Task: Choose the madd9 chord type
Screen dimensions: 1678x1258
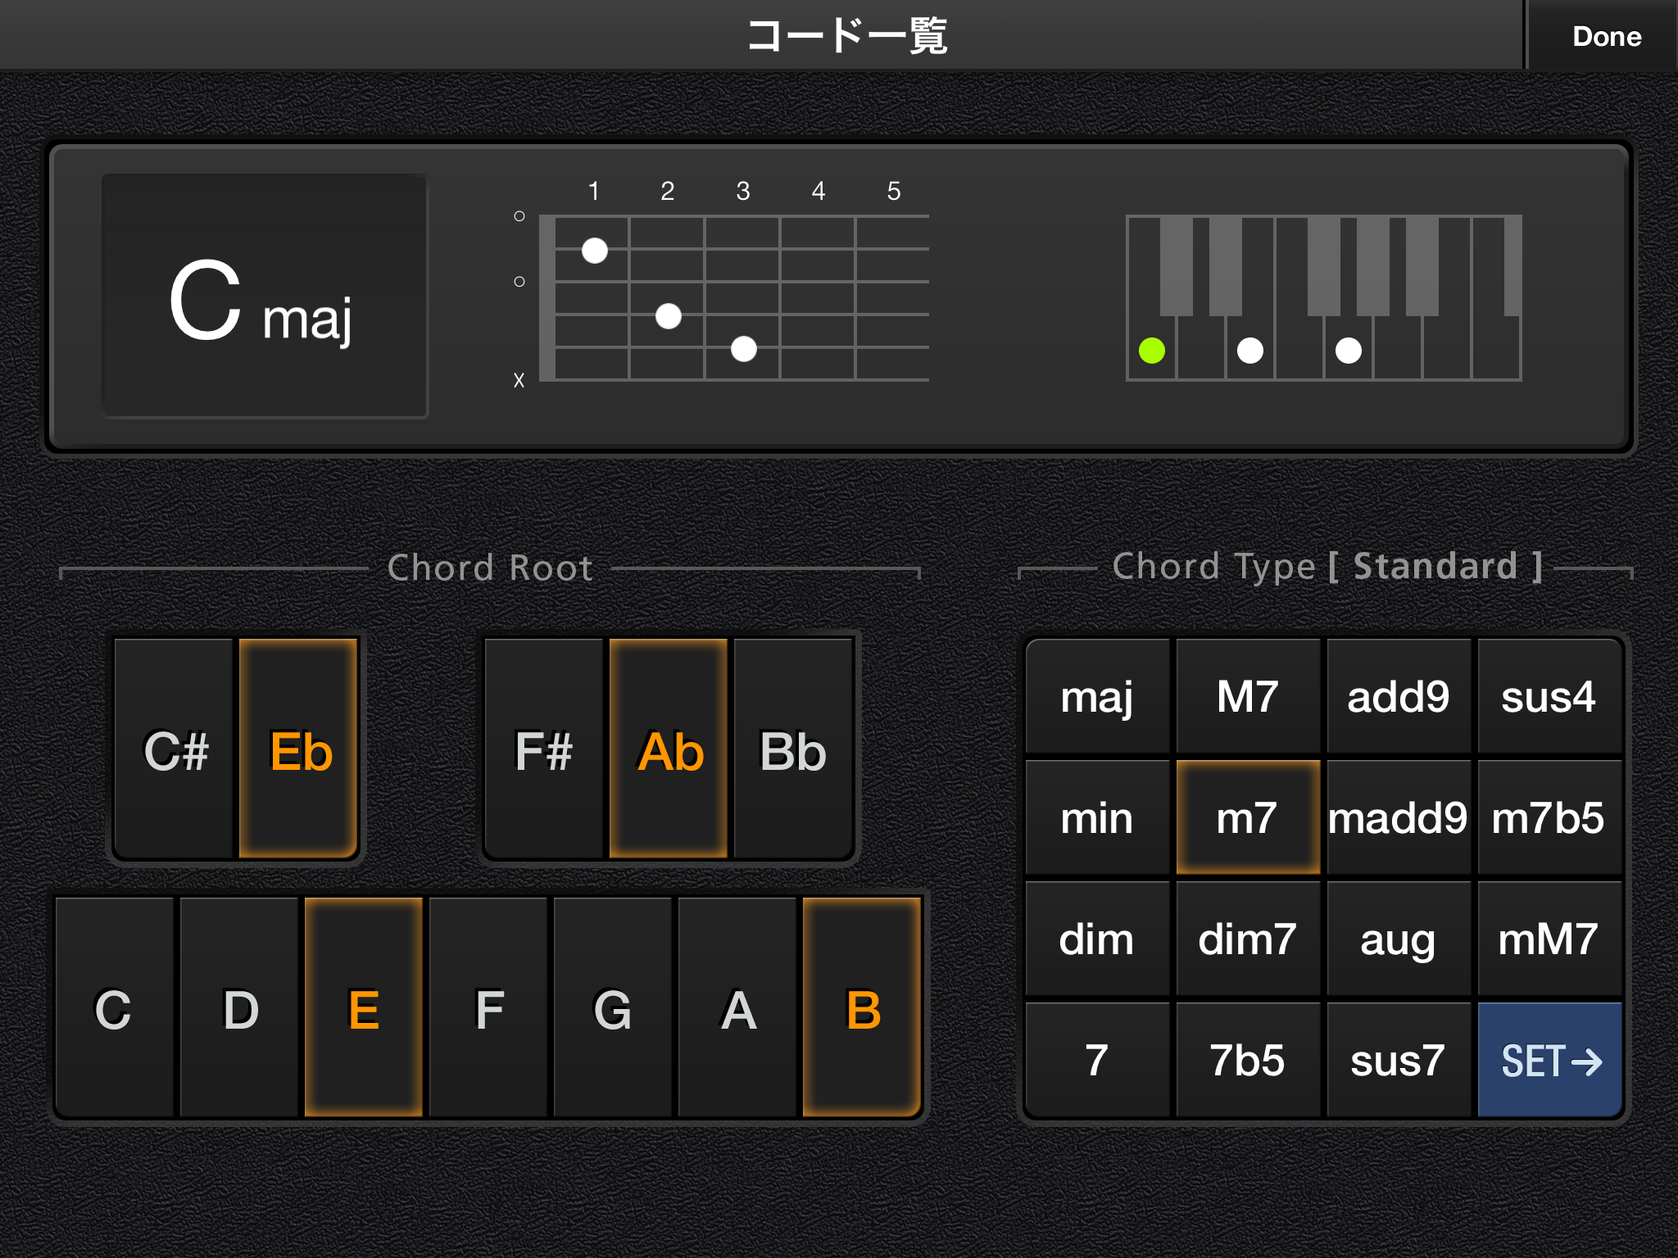Action: (1399, 817)
